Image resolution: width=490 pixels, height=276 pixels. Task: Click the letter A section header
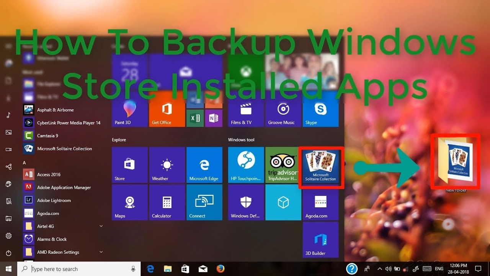click(24, 163)
